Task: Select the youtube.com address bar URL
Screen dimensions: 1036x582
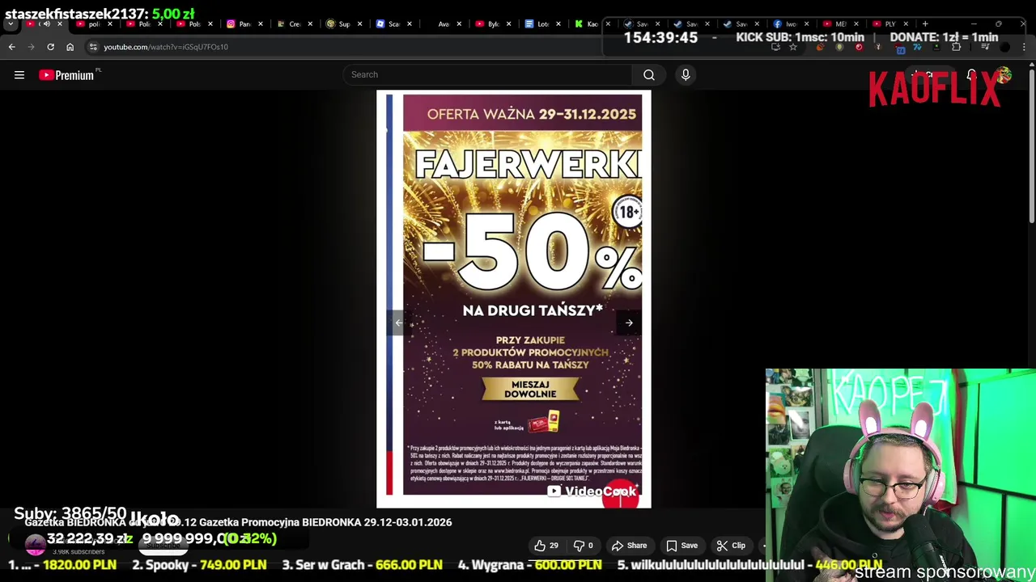Action: (166, 47)
